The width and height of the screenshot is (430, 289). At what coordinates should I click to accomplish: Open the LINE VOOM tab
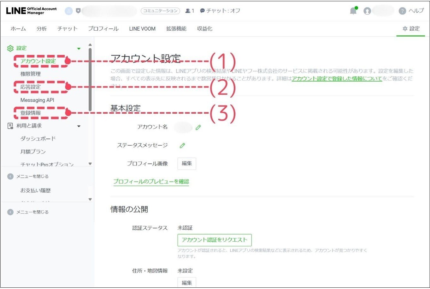point(142,28)
